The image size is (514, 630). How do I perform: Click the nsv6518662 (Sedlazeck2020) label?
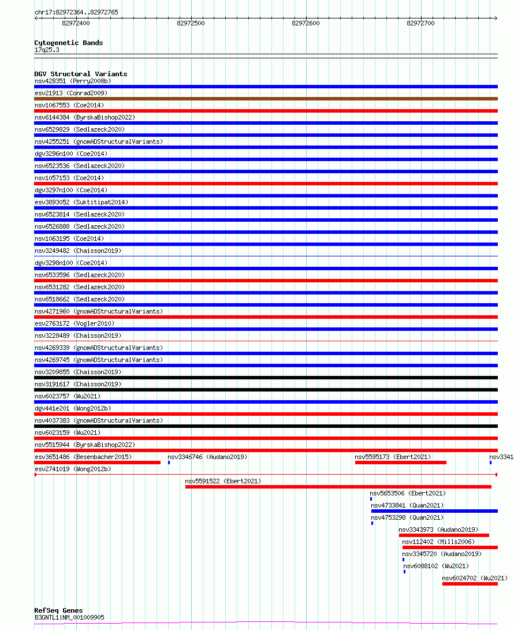pos(80,299)
